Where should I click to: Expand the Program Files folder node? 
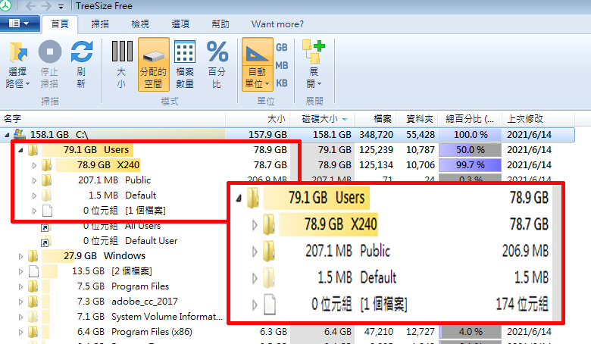[20, 286]
